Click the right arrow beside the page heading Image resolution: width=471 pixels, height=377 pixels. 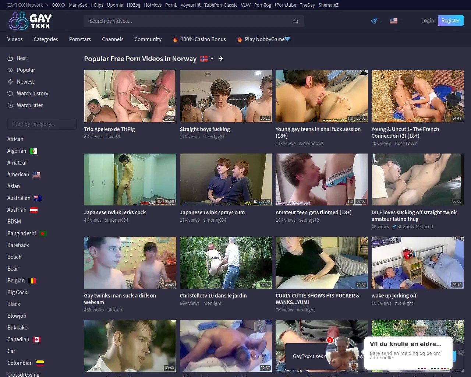click(x=221, y=59)
